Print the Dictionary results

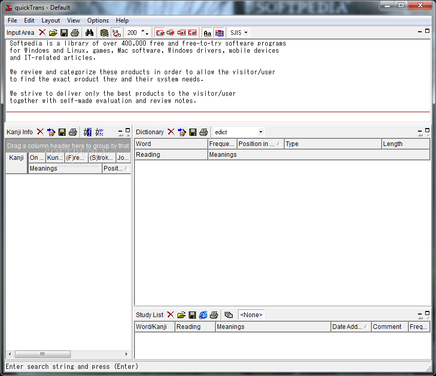point(204,132)
